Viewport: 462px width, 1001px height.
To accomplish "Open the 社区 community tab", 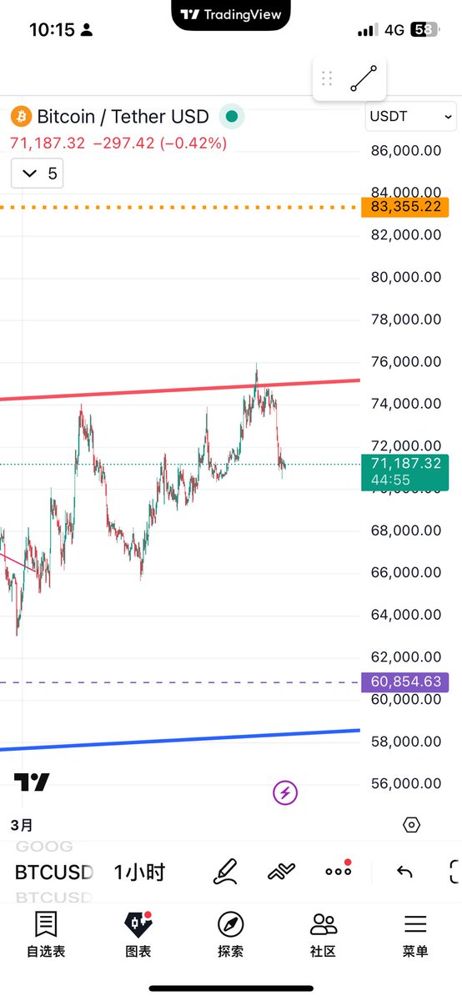I will [323, 934].
